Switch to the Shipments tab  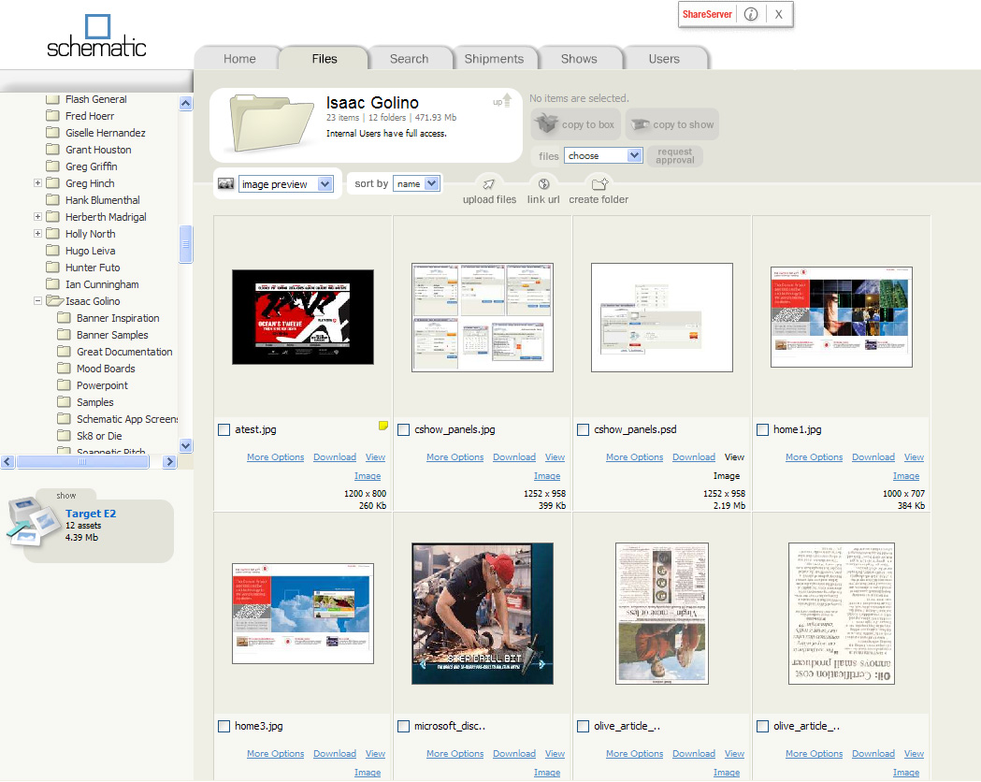click(494, 59)
